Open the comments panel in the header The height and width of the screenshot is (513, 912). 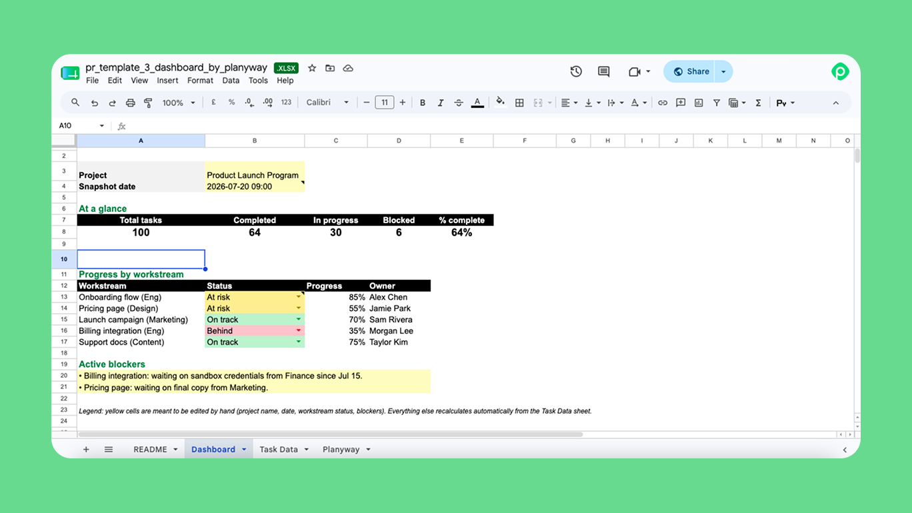(604, 71)
